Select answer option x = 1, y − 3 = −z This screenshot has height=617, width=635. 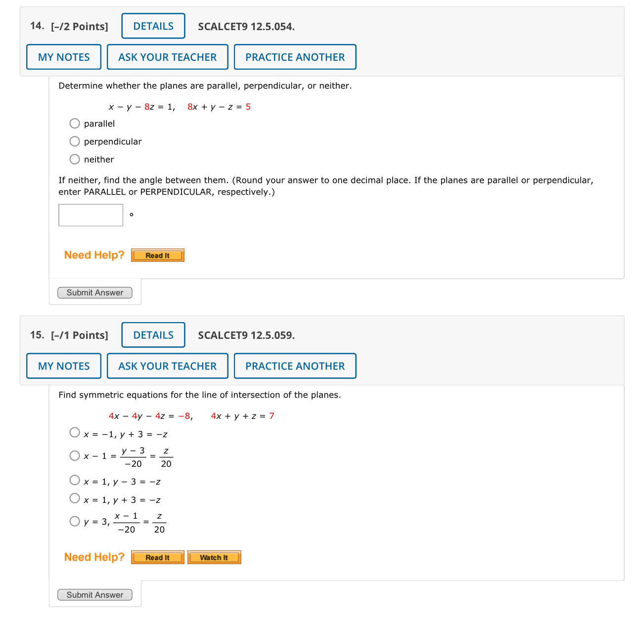click(x=75, y=480)
